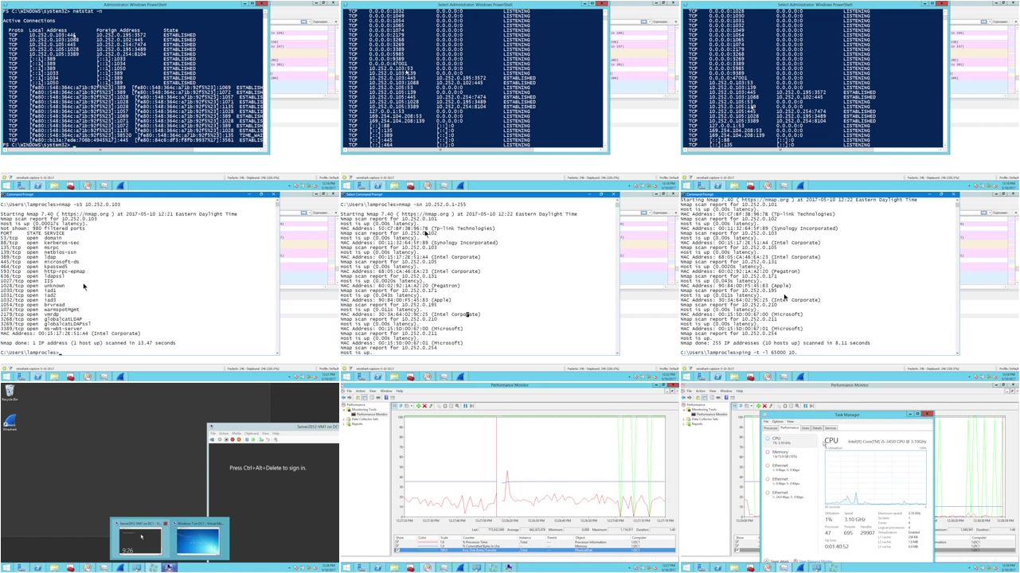Click the color line swatch for % Committed Bytes In Use
1020x573 pixels.
(x=428, y=546)
